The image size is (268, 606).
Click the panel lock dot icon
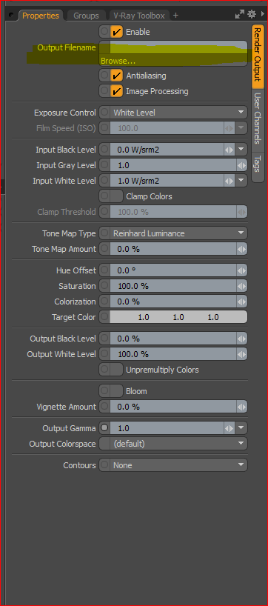tap(11, 15)
